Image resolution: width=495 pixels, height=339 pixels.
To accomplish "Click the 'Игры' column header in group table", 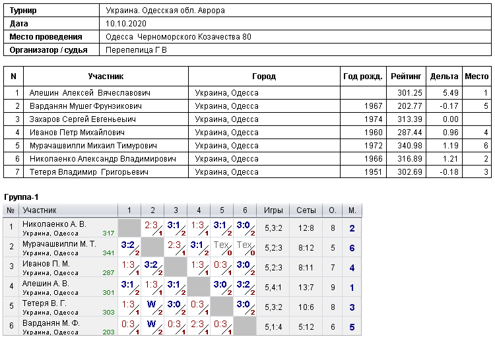I will [x=273, y=210].
